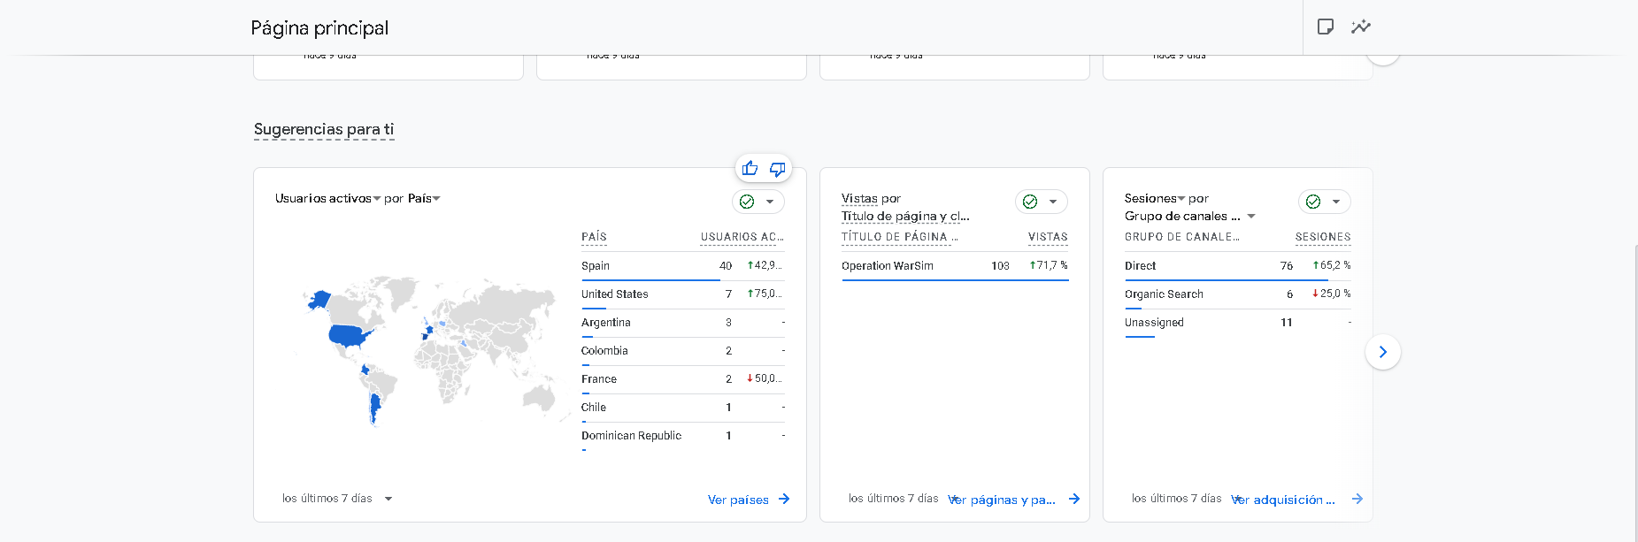This screenshot has width=1638, height=542.
Task: Click the arrow beside Ver países
Action: pos(784,500)
